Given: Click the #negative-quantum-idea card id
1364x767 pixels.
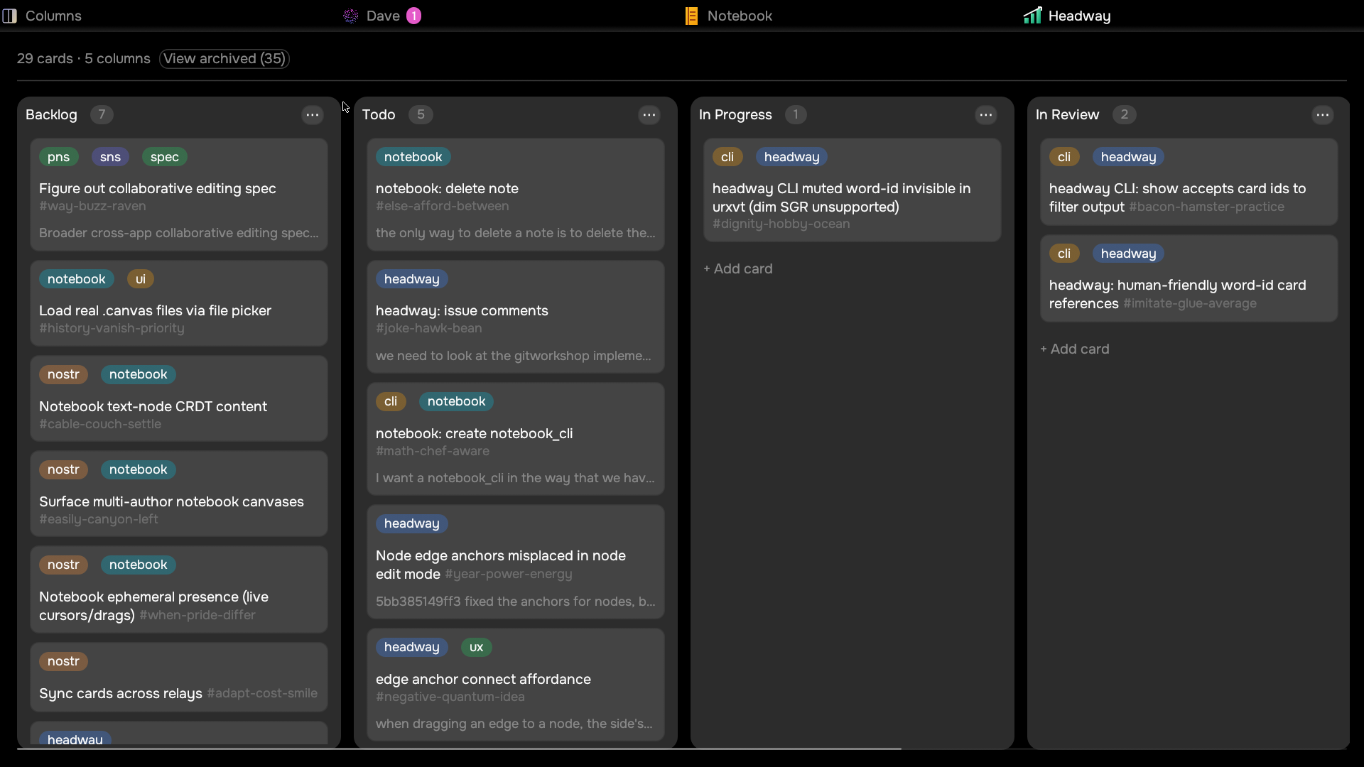Looking at the screenshot, I should tap(450, 697).
